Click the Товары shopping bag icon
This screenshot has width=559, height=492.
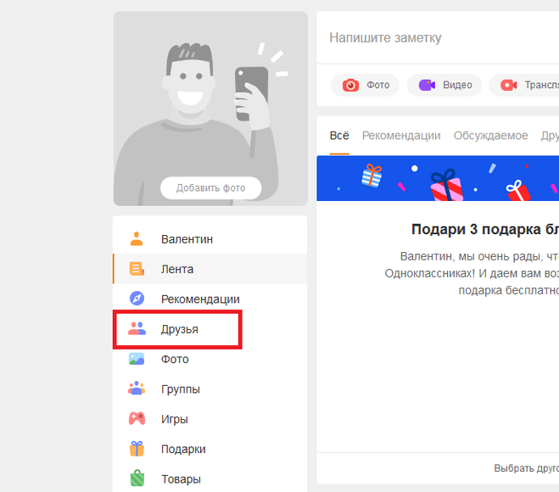click(137, 479)
